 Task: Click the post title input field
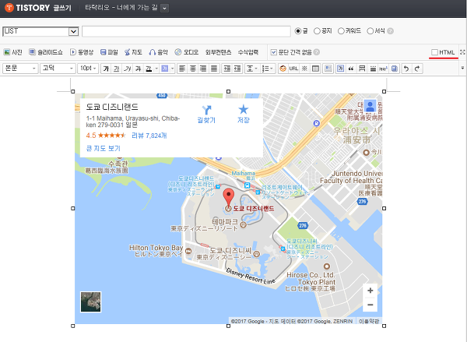coord(186,31)
